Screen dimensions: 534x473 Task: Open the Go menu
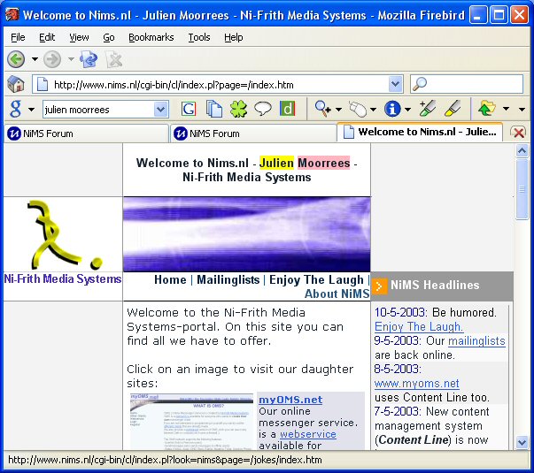tap(109, 37)
